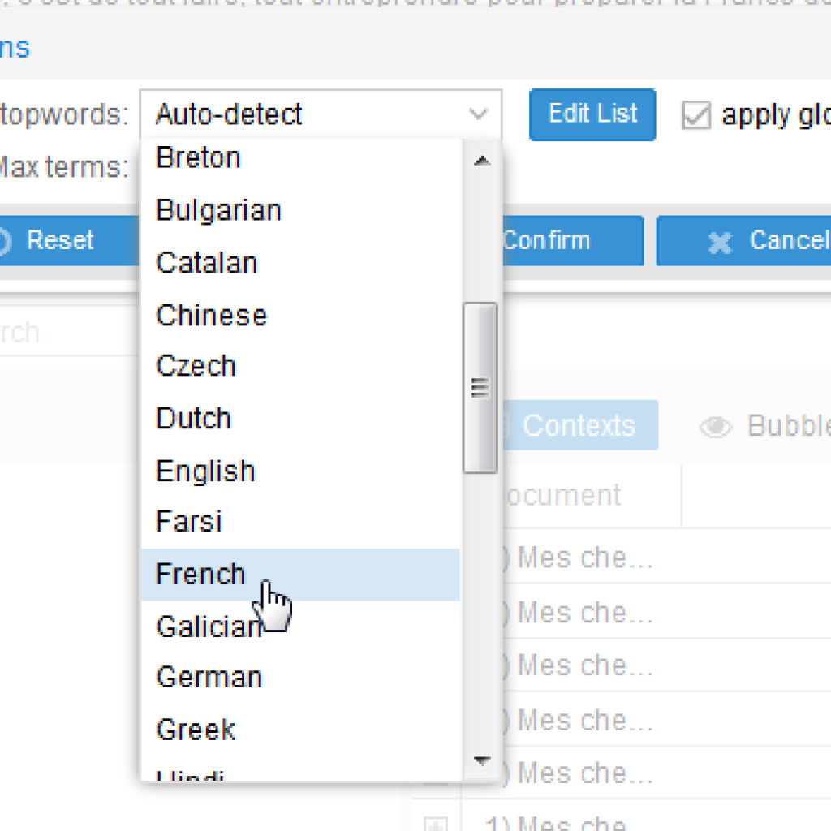Image resolution: width=831 pixels, height=831 pixels.
Task: Select French from the stopwords list
Action: pos(201,575)
